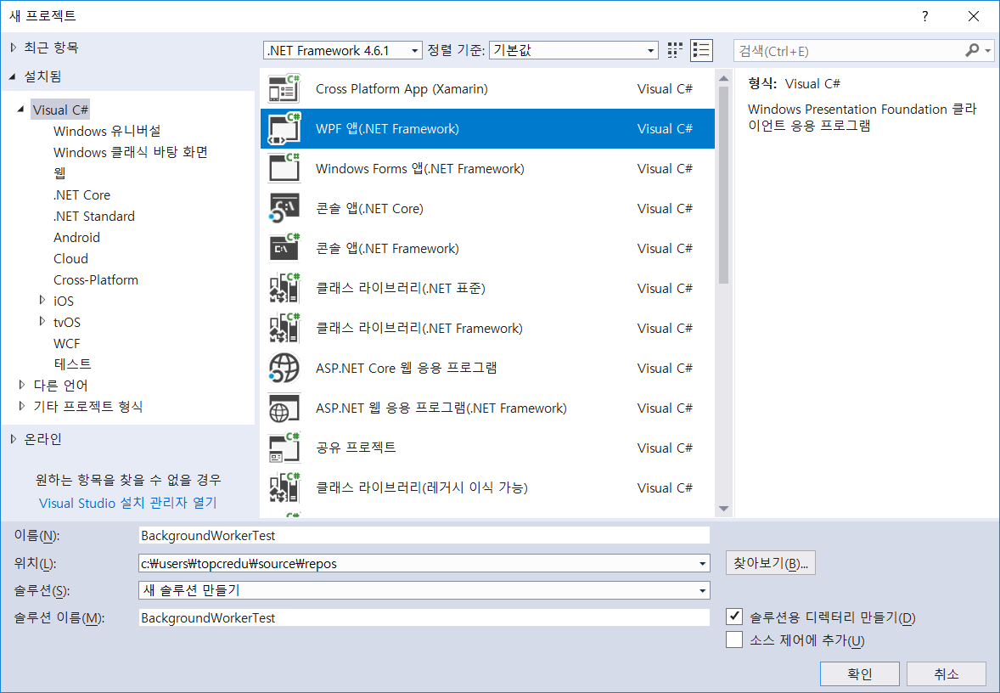Viewport: 1000px width, 693px height.
Task: Click the WPF 앱(.NET Framework) template icon
Action: pos(284,129)
